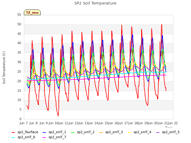191x143 pixels.
Task: Click the Jun 22 x-axis label
Action: [173, 123]
